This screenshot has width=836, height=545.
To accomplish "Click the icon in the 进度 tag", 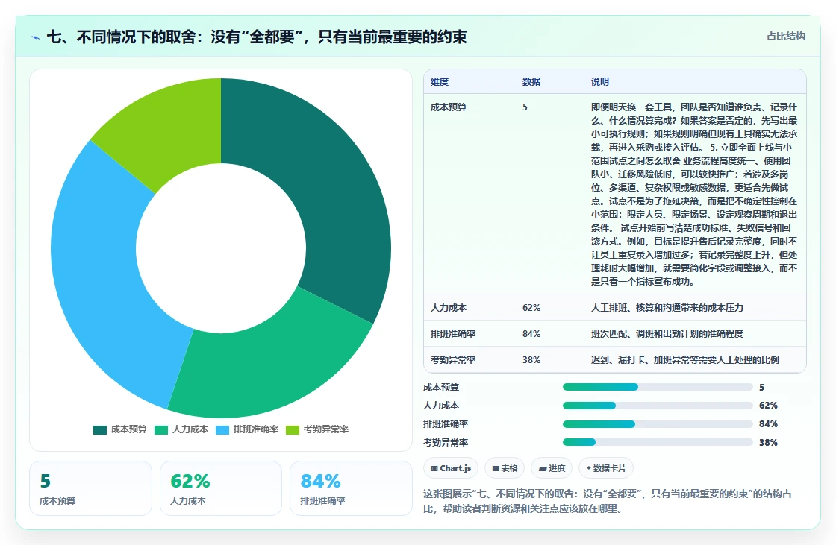I will click(x=542, y=468).
